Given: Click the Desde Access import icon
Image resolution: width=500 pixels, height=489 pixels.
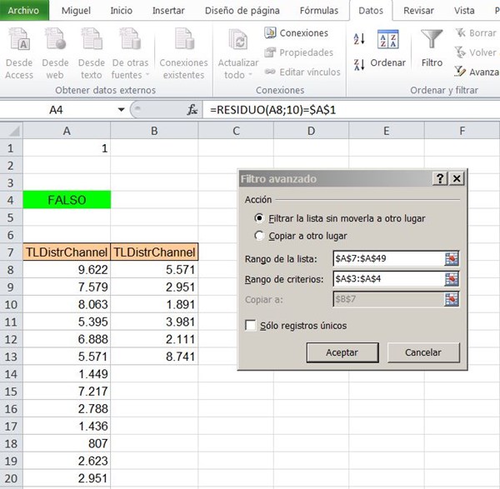Looking at the screenshot, I should click(19, 39).
